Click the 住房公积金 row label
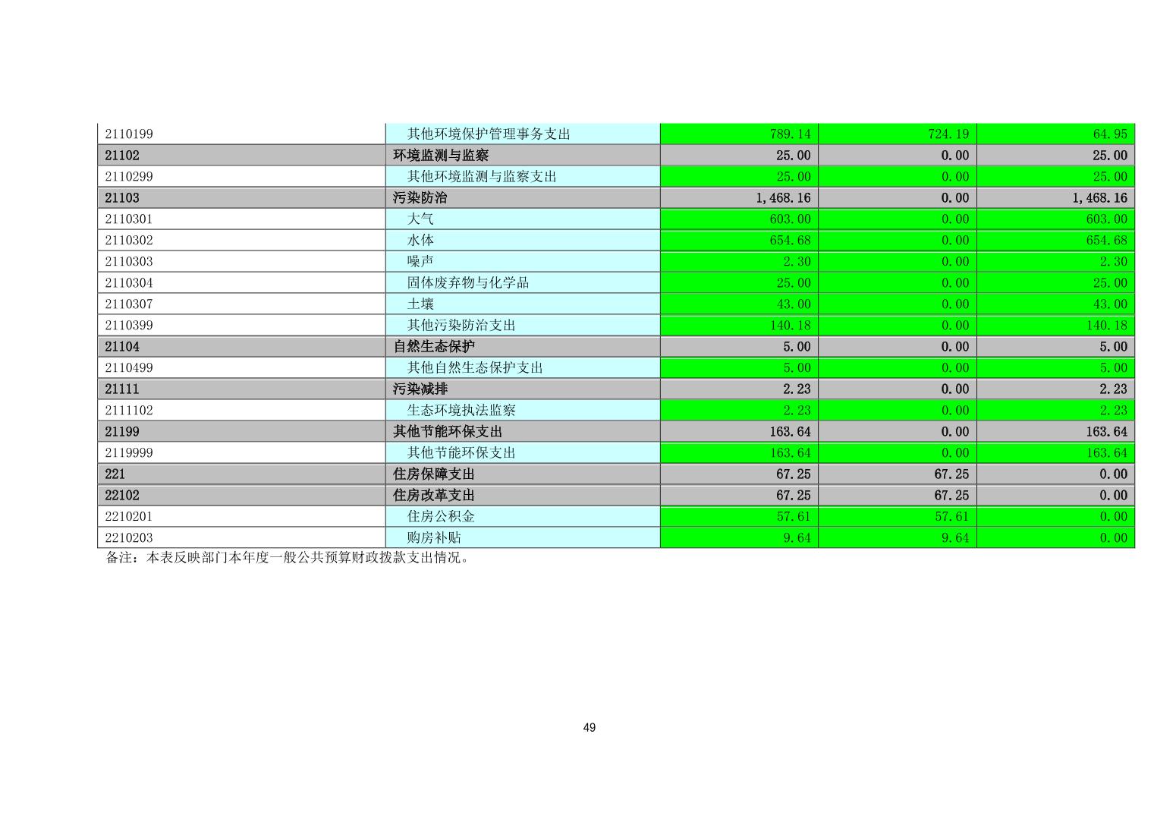This screenshot has height=816, width=1154. coord(441,517)
